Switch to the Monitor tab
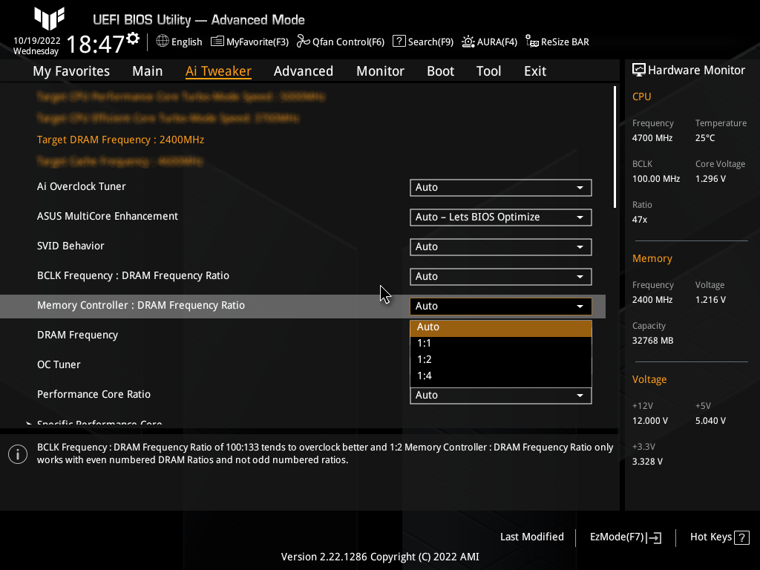The image size is (760, 570). (380, 71)
